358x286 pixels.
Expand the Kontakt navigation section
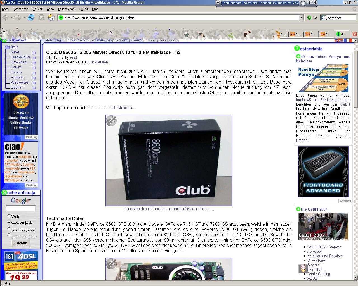(x=34, y=78)
